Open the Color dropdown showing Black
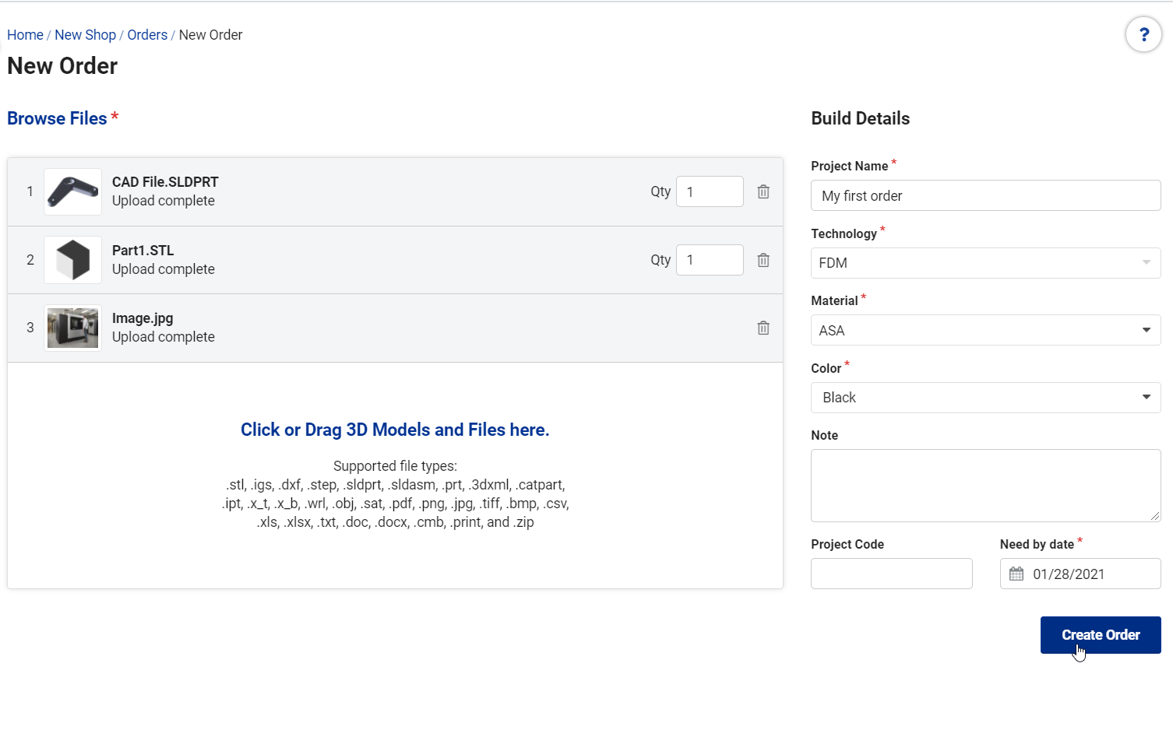 pyautogui.click(x=985, y=398)
